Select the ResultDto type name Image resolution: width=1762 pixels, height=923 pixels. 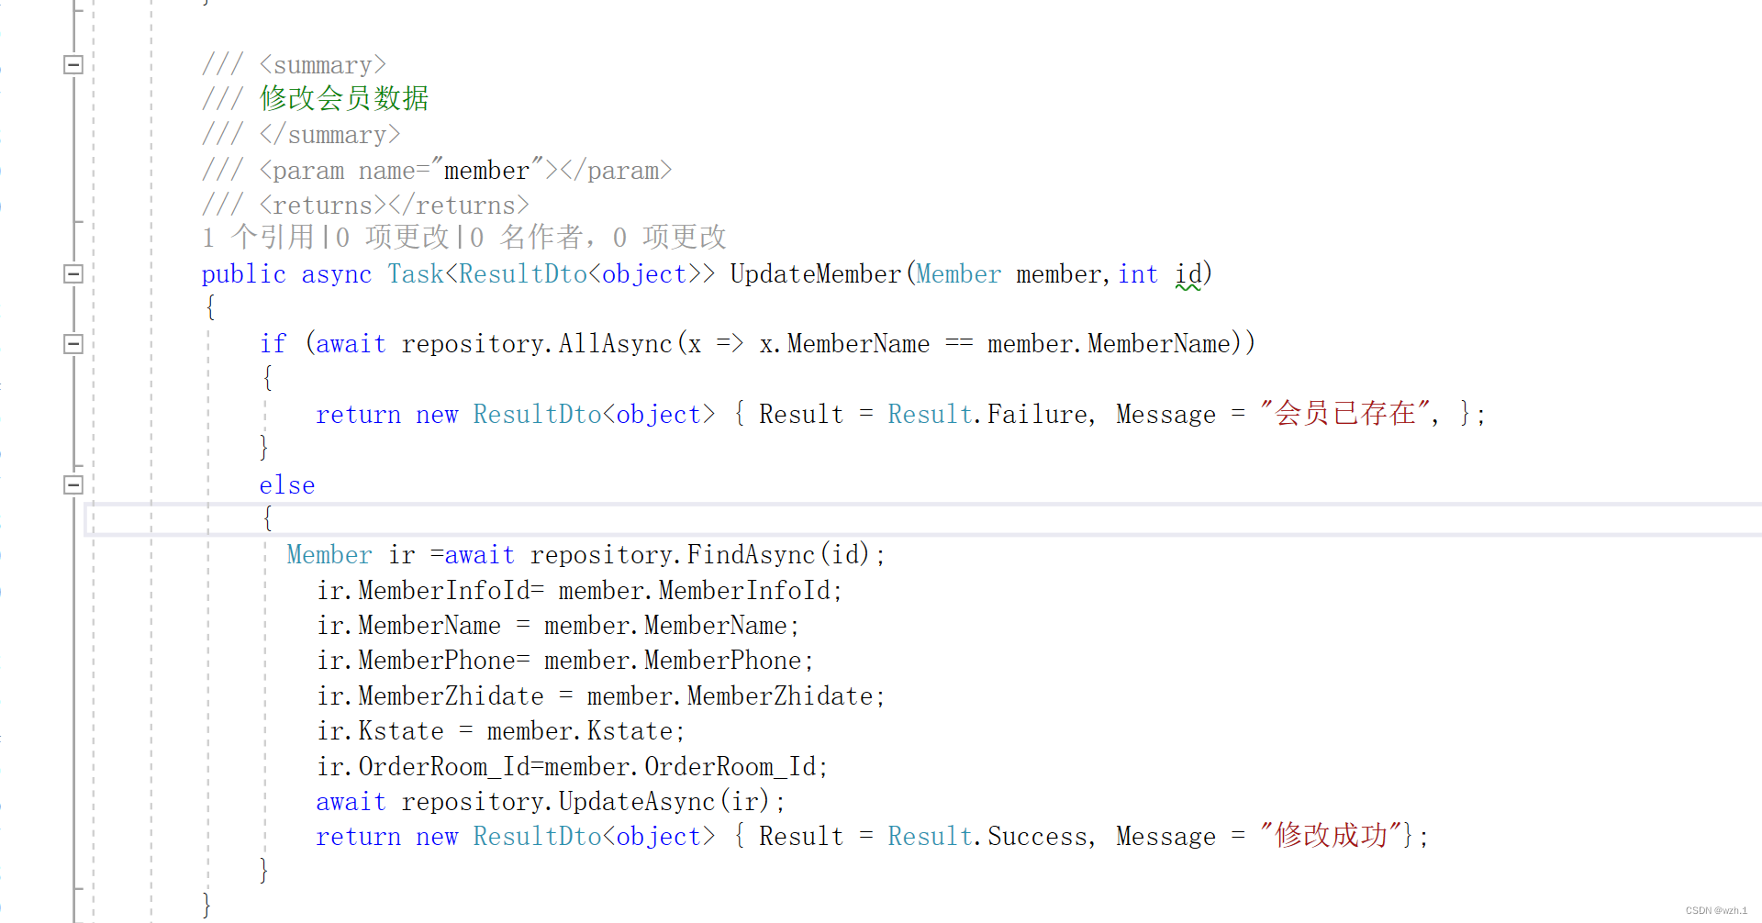click(x=520, y=274)
